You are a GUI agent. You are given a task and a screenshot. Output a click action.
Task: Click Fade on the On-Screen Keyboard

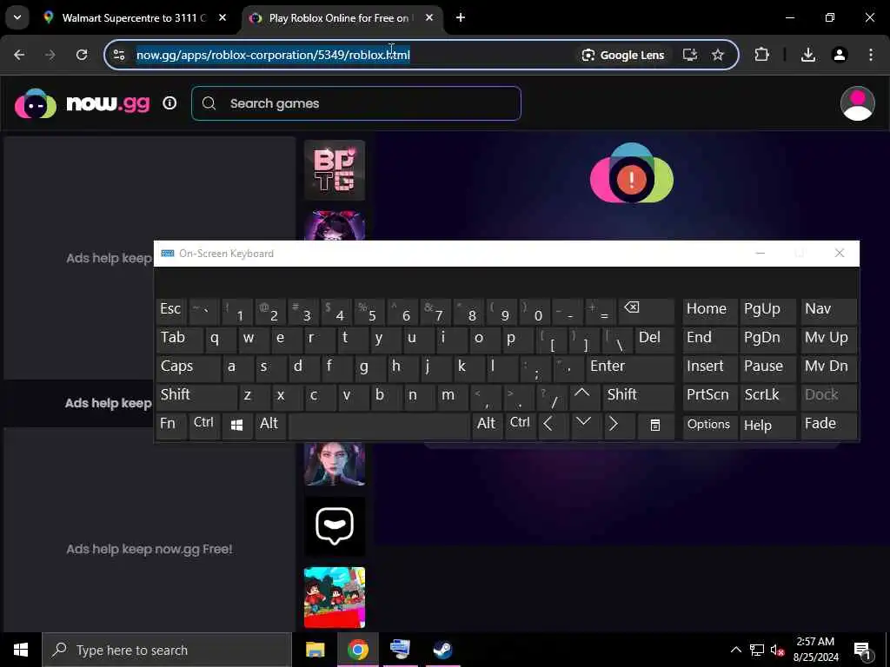[828, 425]
